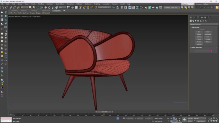The image size is (219, 123).
Task: Toggle Window/Crossing selection icon
Action: point(41,8)
